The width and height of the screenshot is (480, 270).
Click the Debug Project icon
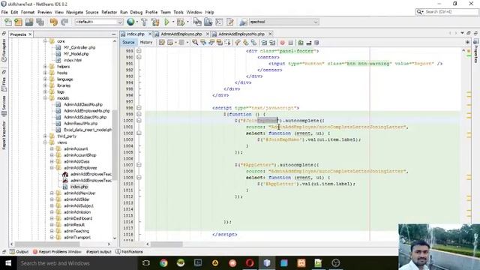pyautogui.click(x=181, y=22)
